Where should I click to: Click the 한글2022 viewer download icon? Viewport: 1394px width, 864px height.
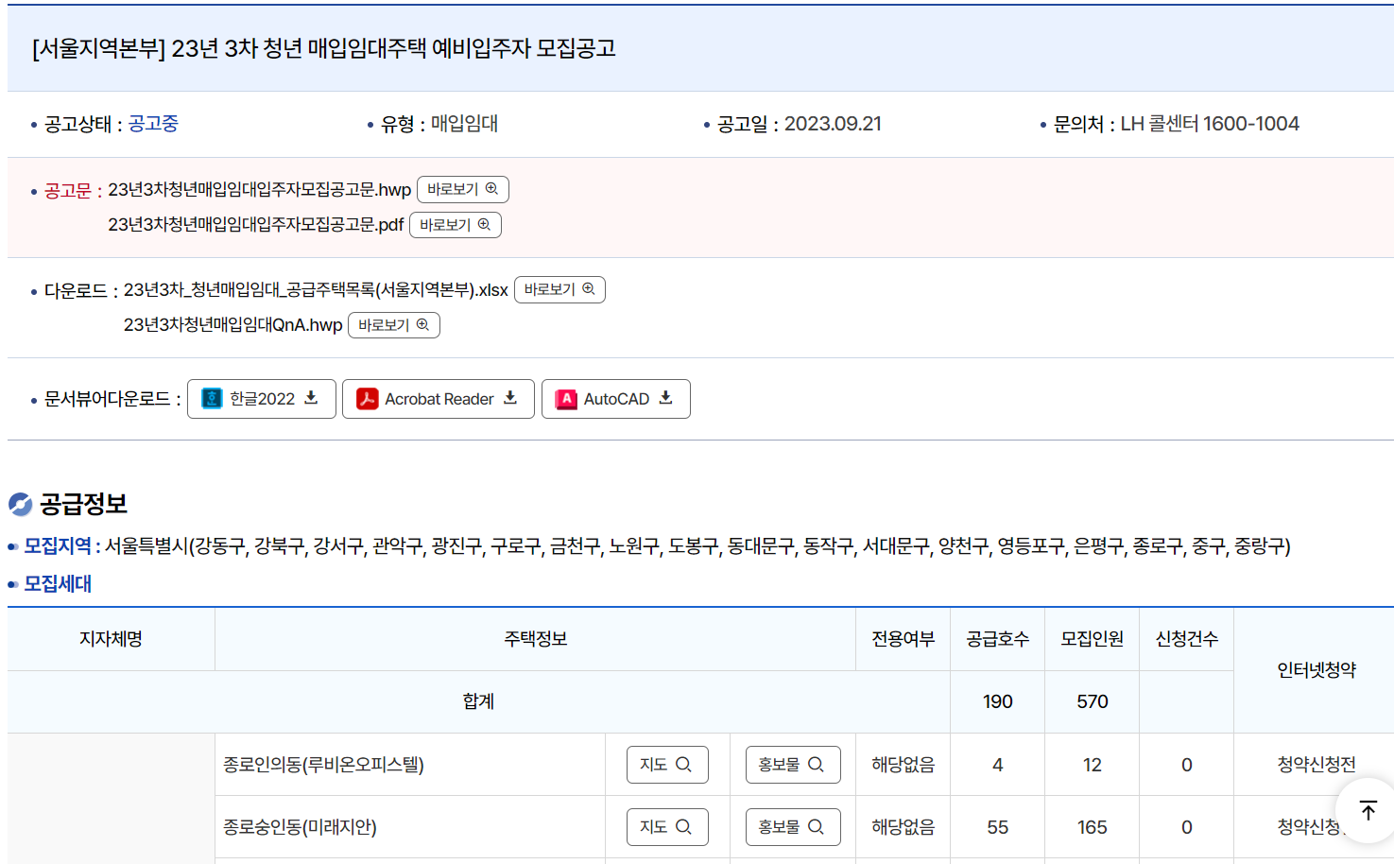coord(310,398)
